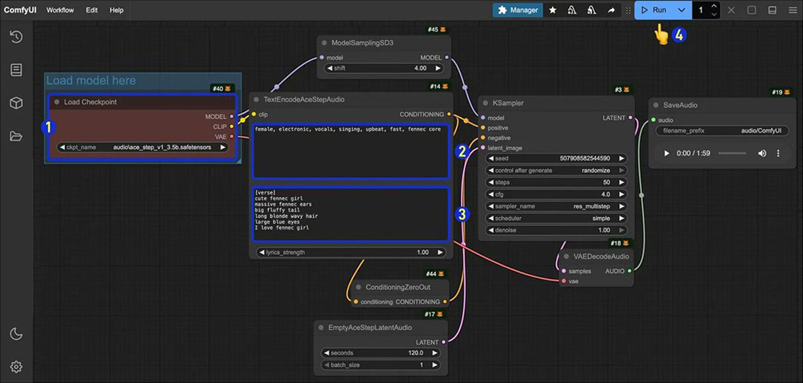Open the sampler_name combo in KSampler

click(x=555, y=206)
